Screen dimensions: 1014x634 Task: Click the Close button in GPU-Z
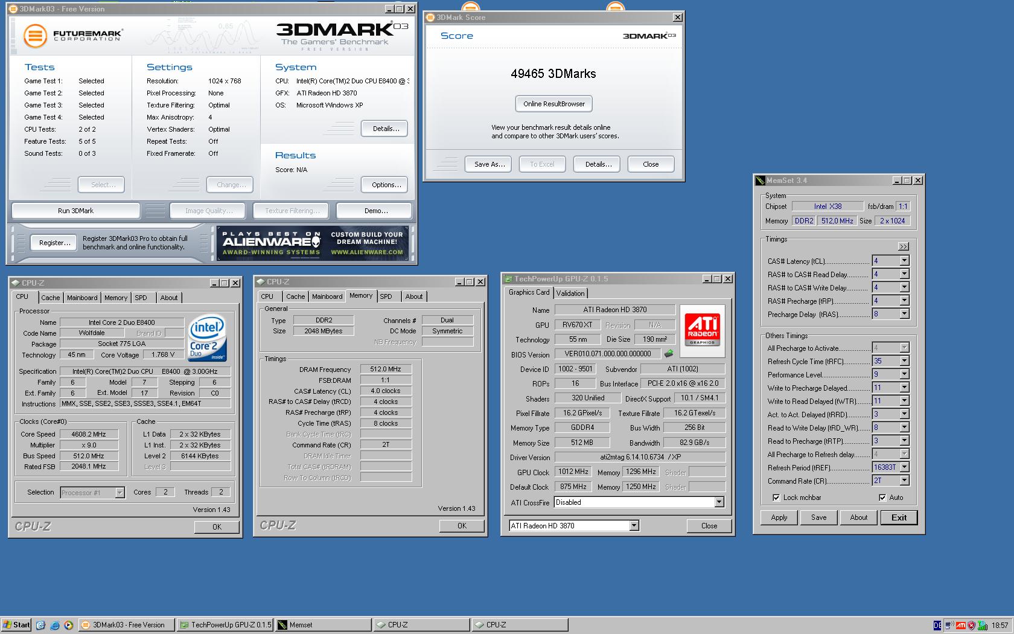click(x=709, y=526)
